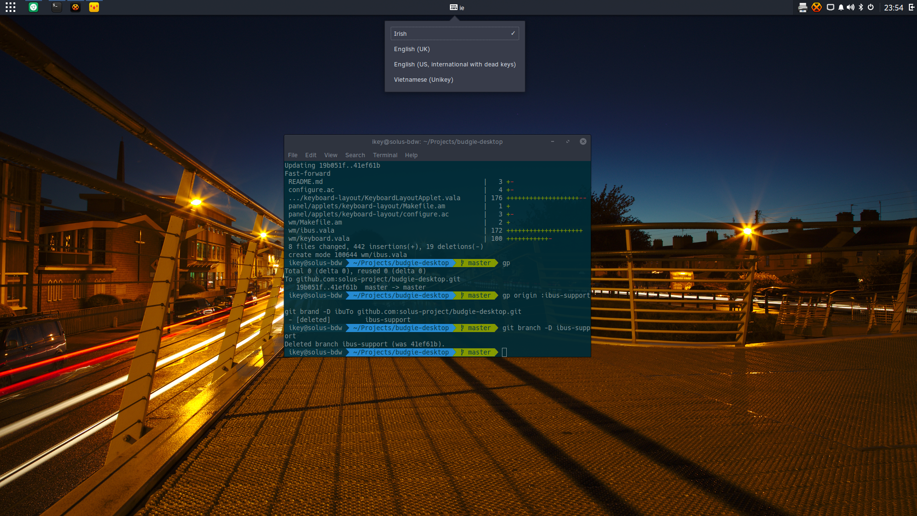The width and height of the screenshot is (917, 516).
Task: Click the terminal cursor at last prompt
Action: (x=504, y=353)
